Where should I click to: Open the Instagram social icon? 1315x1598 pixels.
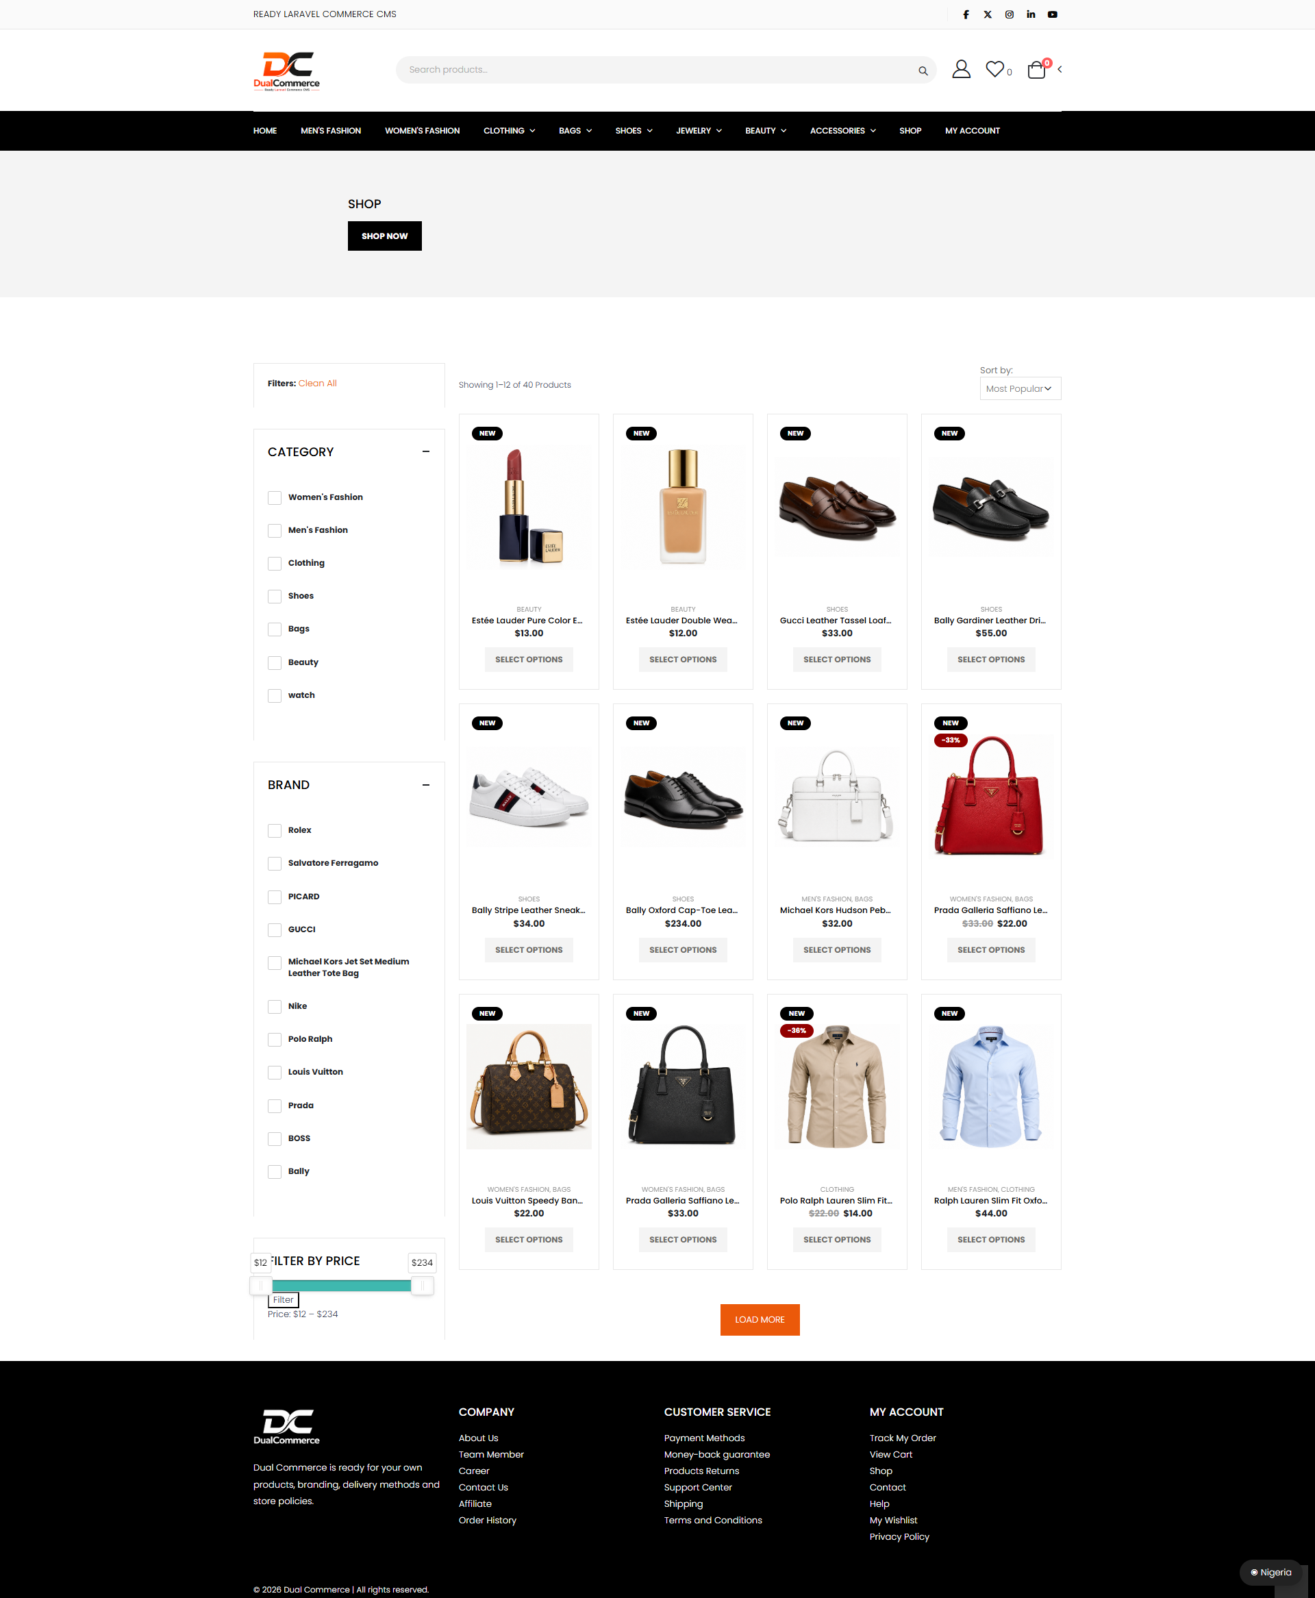pos(1009,14)
